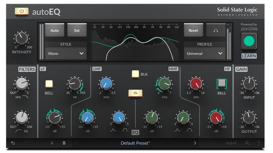Click the Set button
Screen dimensions: 273x153
[x=77, y=30]
